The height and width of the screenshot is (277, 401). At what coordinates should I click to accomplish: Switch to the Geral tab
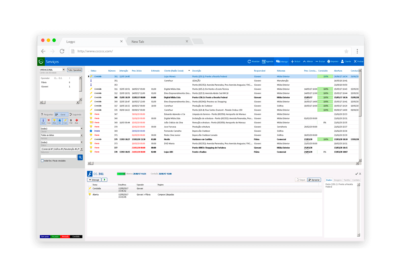[x=61, y=114]
